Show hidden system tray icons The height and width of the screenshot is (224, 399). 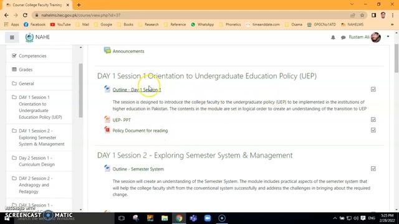tap(335, 218)
